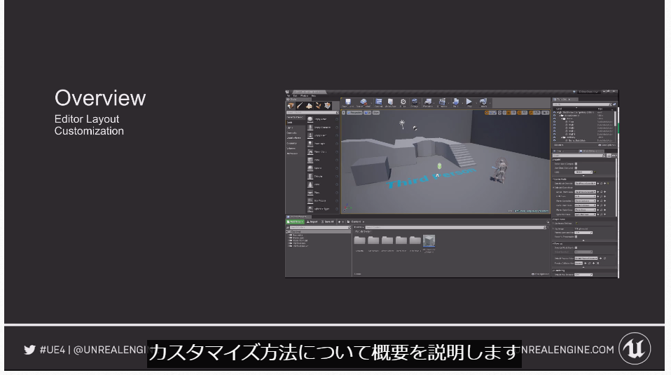Viewport: 671px width, 375px height.
Task: Click the Save All button
Action: [328, 221]
